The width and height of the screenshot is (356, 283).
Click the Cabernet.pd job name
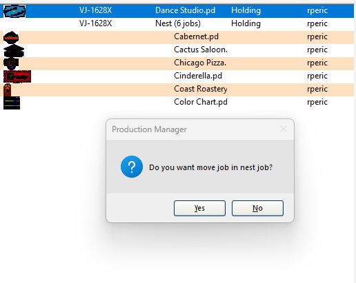click(196, 36)
